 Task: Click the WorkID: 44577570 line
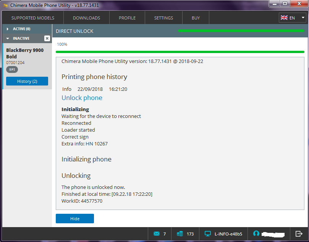[82, 201]
